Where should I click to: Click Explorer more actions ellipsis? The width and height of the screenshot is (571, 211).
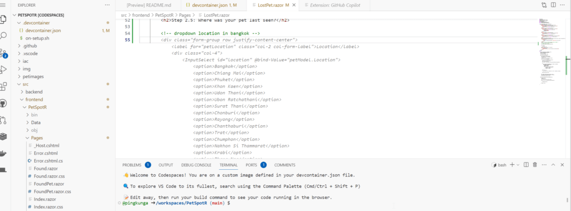click(107, 5)
